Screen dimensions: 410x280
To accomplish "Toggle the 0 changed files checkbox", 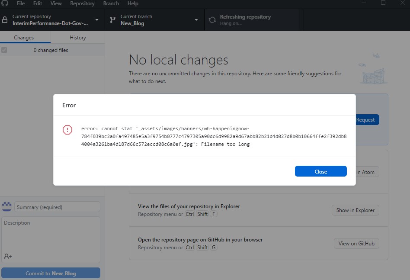I will point(4,50).
